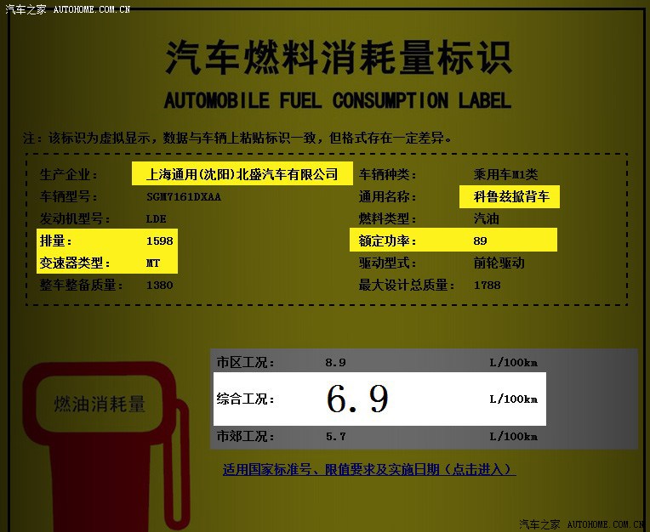Viewport: 650px width, 532px height.
Task: Click maximum design mass value 1788
Action: click(x=487, y=285)
